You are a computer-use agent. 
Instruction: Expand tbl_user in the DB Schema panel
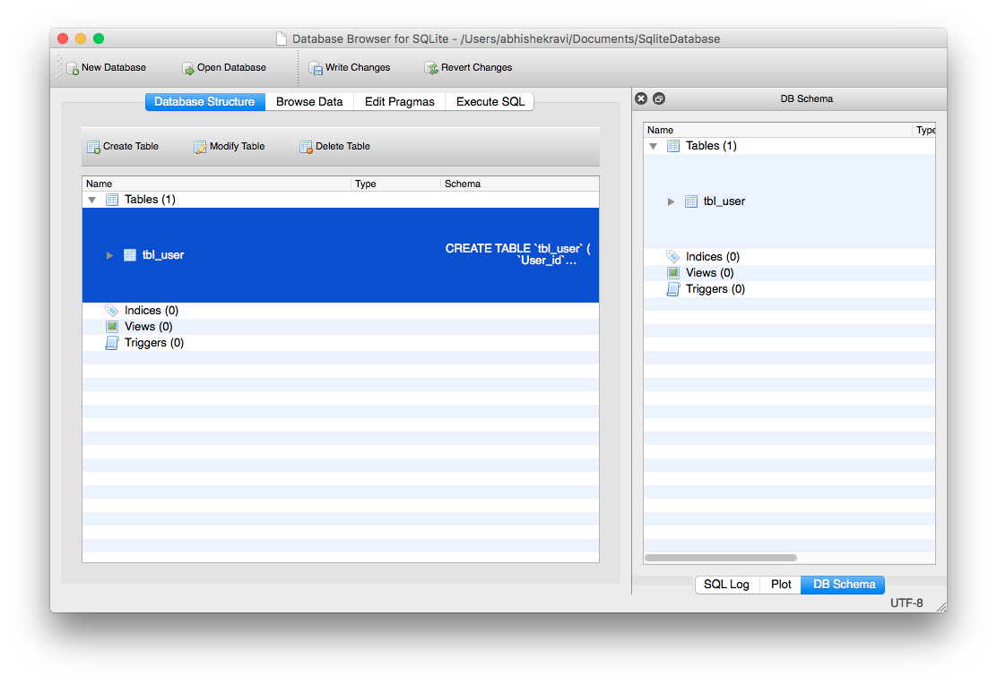coord(671,201)
